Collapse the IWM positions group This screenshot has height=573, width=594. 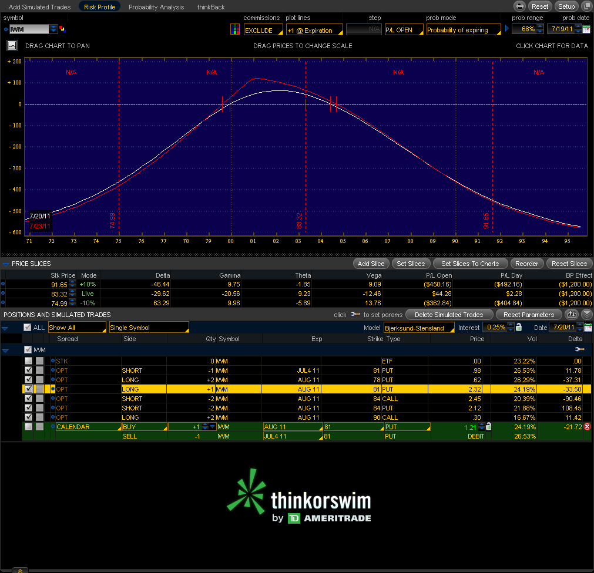pyautogui.click(x=5, y=350)
